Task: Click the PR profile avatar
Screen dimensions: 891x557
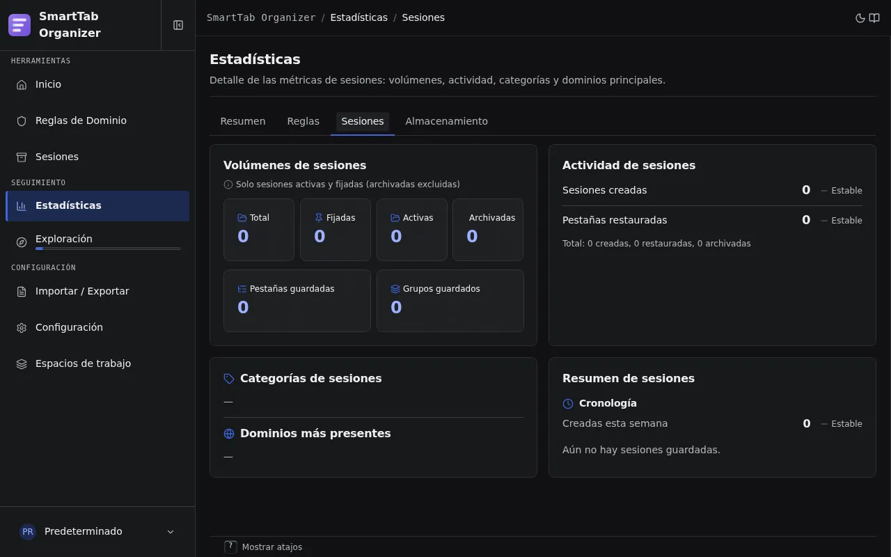Action: [x=28, y=531]
